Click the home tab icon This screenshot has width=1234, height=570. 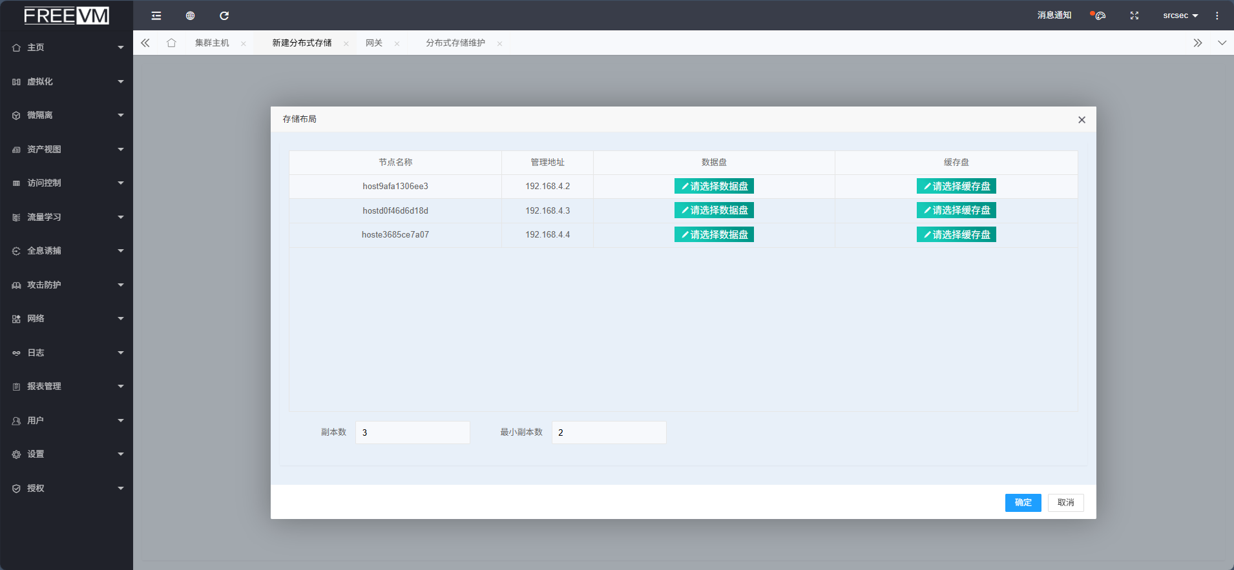pyautogui.click(x=171, y=43)
